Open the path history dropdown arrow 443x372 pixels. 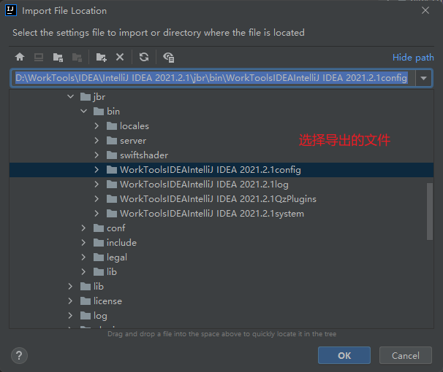click(423, 78)
